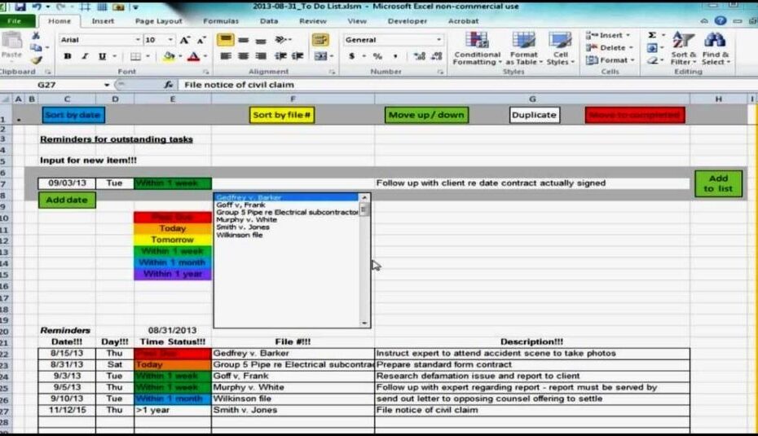Screen dimensions: 758x436
Task: Click the Cut scissors icon
Action: [36, 36]
